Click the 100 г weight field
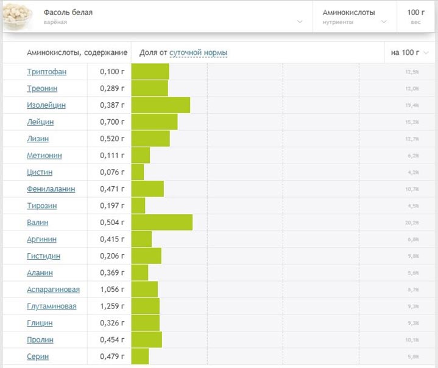This screenshot has height=368, width=438. click(x=415, y=16)
